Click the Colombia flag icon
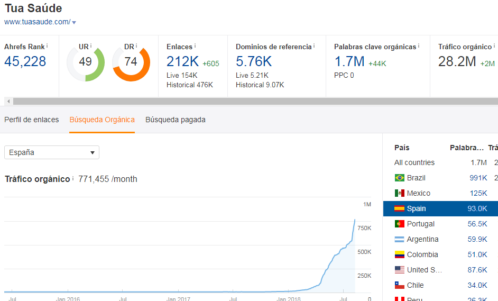The image size is (498, 301). pyautogui.click(x=400, y=254)
